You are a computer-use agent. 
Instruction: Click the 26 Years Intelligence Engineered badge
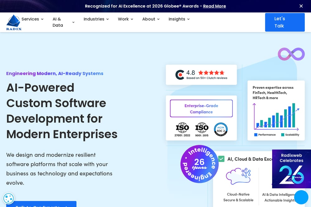pyautogui.click(x=199, y=164)
